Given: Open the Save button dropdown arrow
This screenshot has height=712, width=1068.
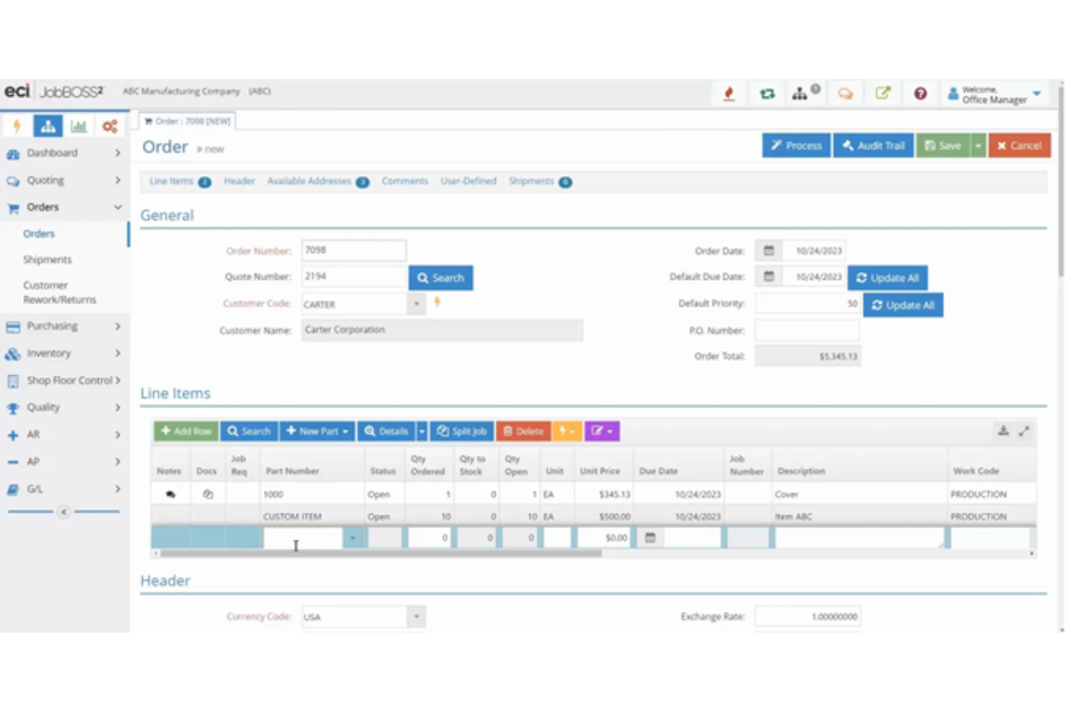Looking at the screenshot, I should [x=978, y=145].
